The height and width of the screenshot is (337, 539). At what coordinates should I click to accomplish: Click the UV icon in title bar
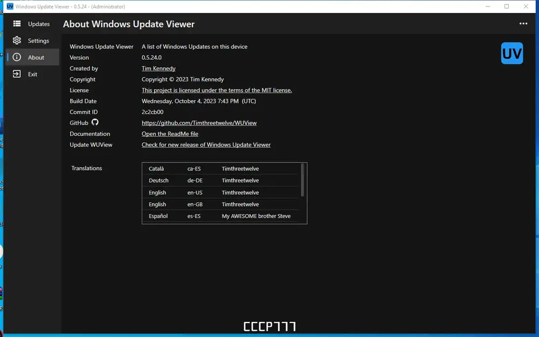click(x=10, y=6)
